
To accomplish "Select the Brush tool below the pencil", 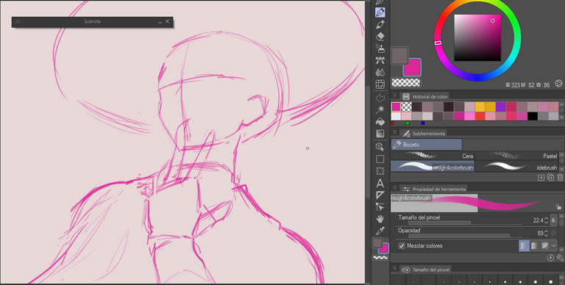I will pos(380,24).
